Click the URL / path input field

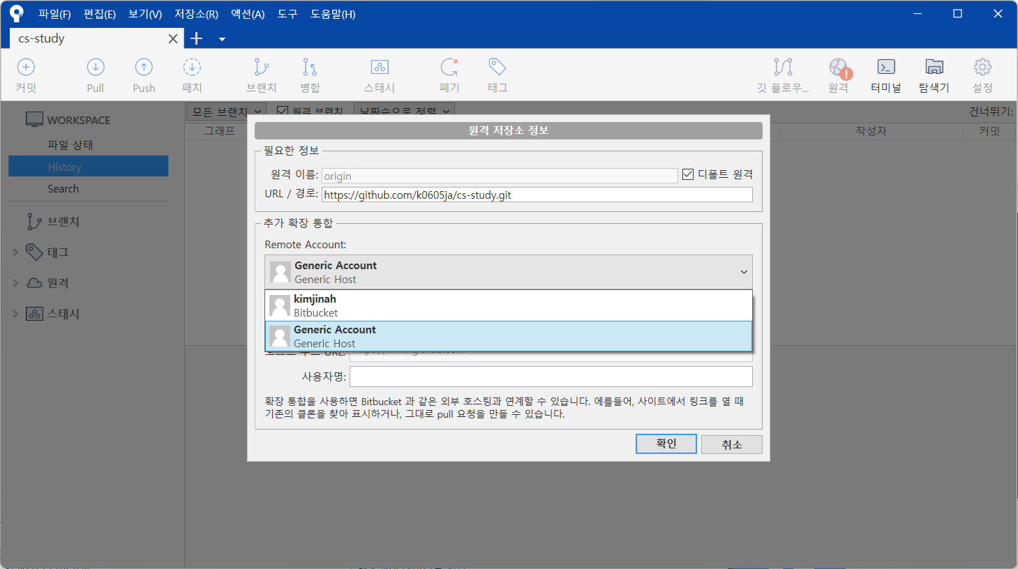[x=537, y=195]
